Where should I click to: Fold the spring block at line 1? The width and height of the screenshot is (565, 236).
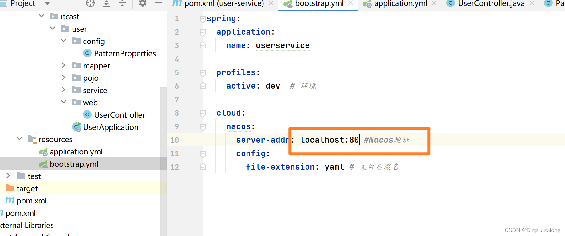tap(203, 19)
